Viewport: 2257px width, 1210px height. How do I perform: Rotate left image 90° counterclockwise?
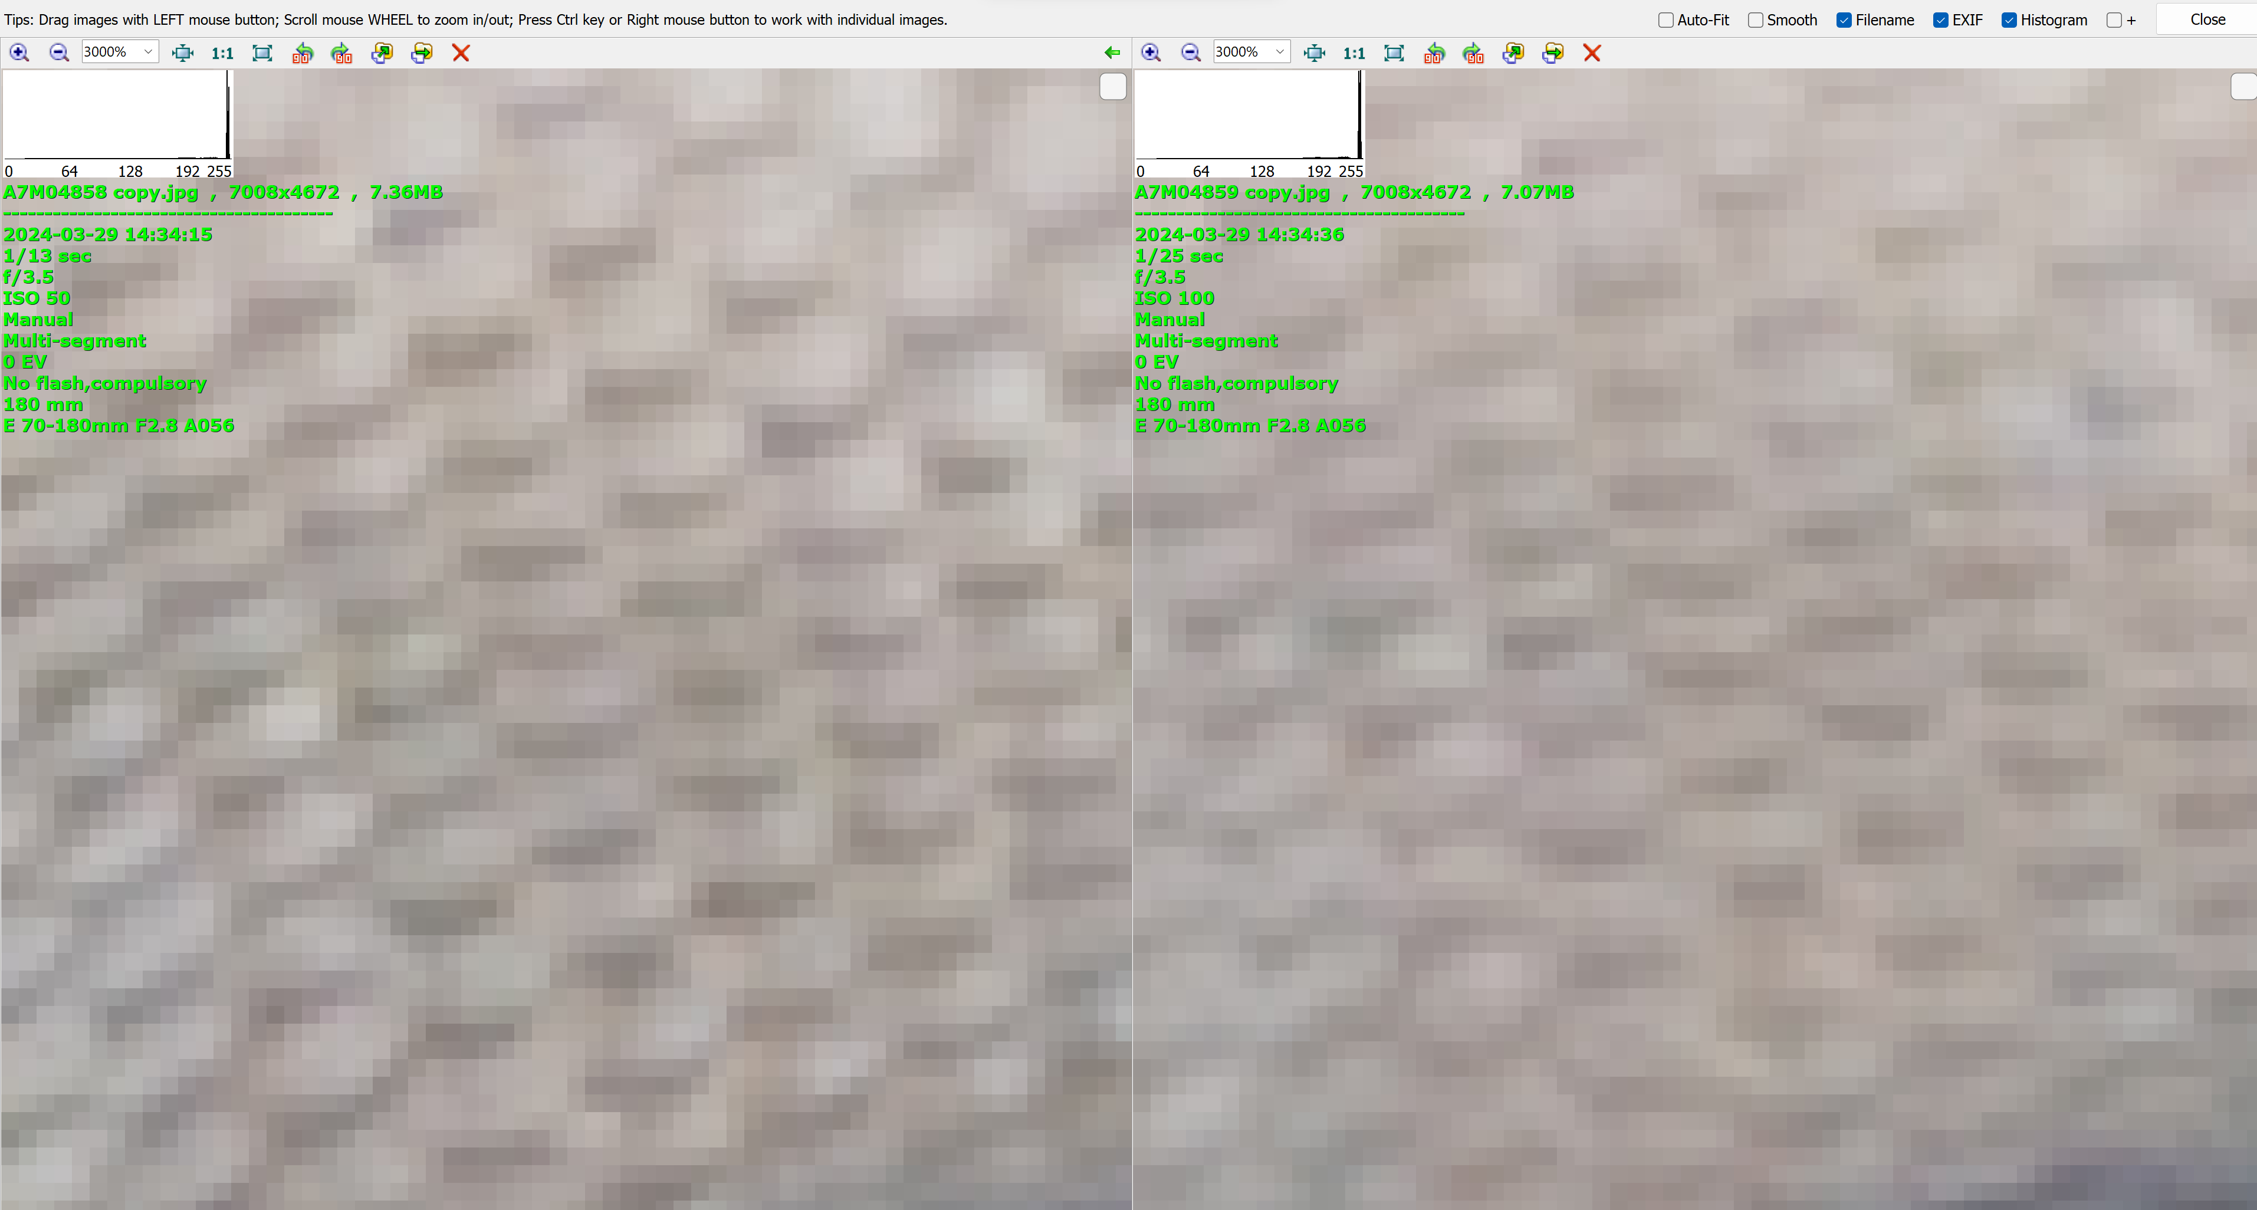point(303,52)
